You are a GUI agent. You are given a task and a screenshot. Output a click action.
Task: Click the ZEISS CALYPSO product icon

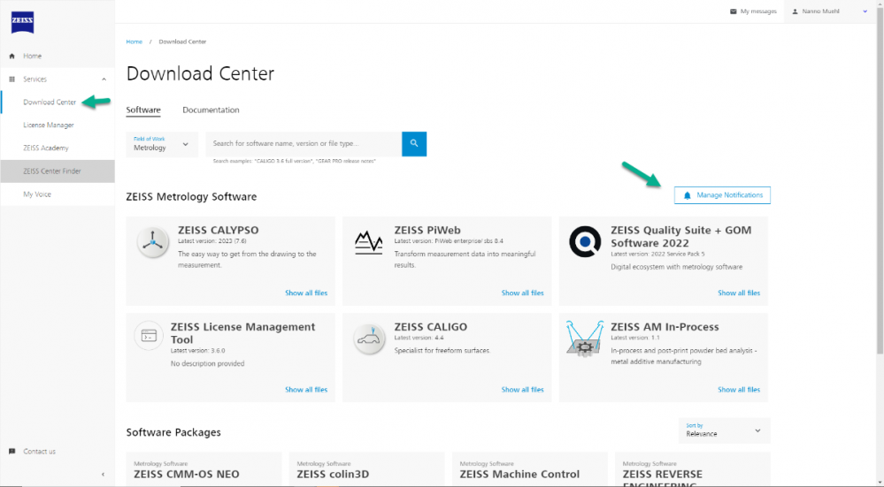click(x=154, y=241)
